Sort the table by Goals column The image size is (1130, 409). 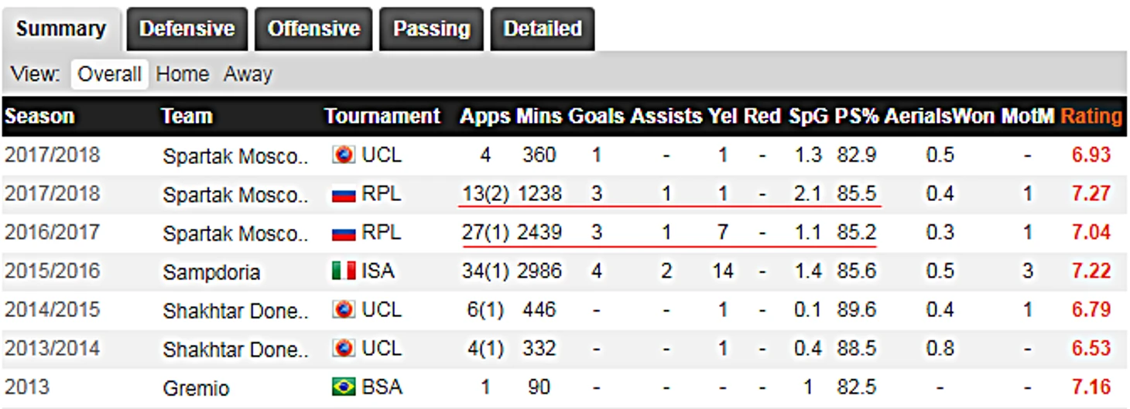[596, 117]
